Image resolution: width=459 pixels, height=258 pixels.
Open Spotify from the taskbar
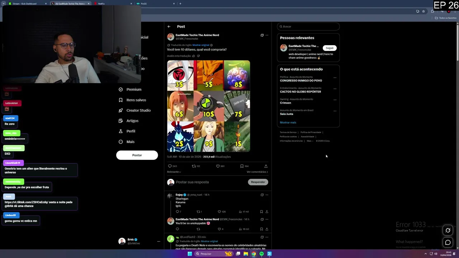click(x=261, y=254)
